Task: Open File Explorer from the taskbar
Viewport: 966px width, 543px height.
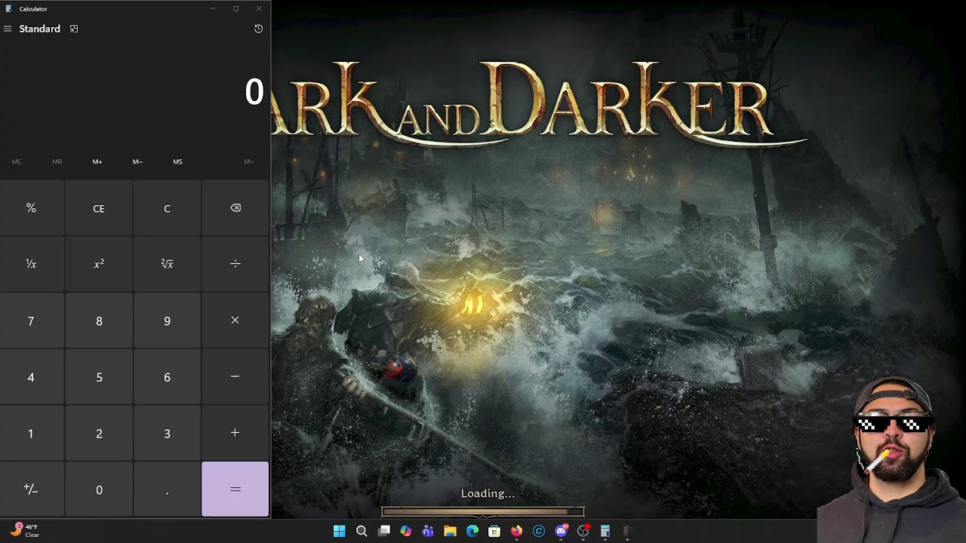Action: pos(450,531)
